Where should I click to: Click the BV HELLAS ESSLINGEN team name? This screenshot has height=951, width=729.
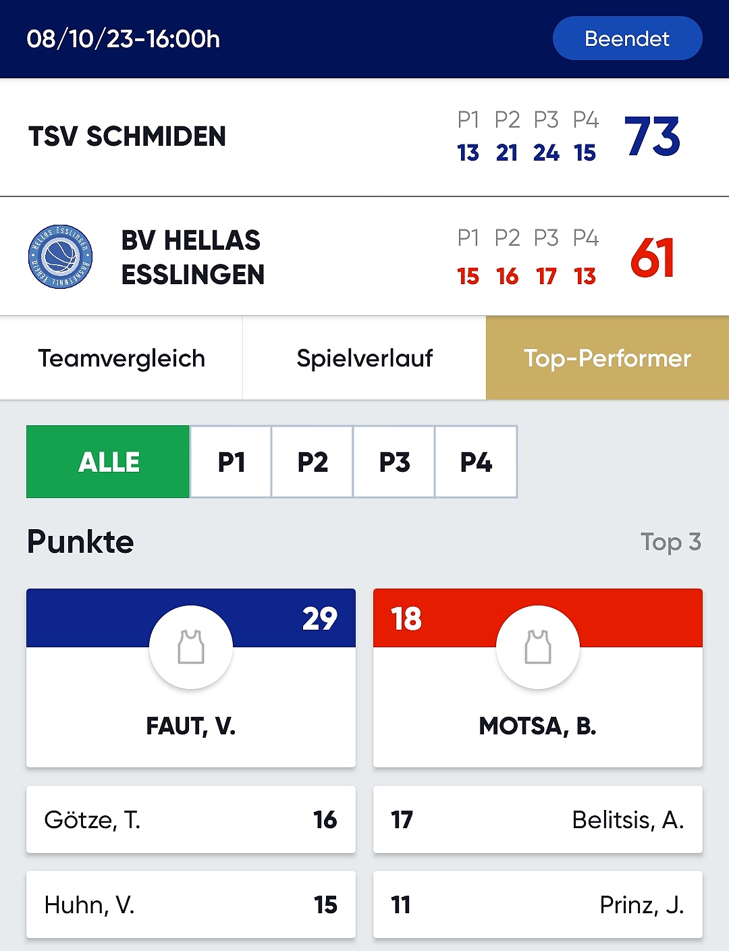click(193, 257)
